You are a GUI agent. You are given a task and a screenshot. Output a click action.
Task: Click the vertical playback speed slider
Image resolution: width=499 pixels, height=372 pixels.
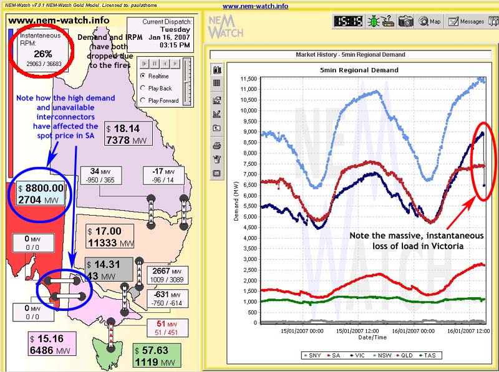click(187, 82)
